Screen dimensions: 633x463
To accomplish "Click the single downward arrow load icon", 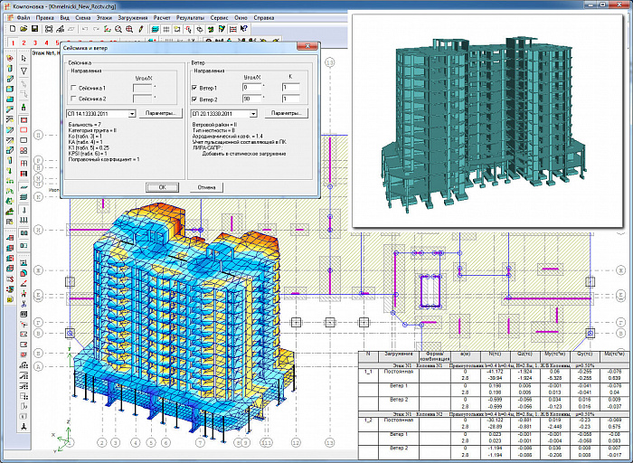I will tap(24, 210).
